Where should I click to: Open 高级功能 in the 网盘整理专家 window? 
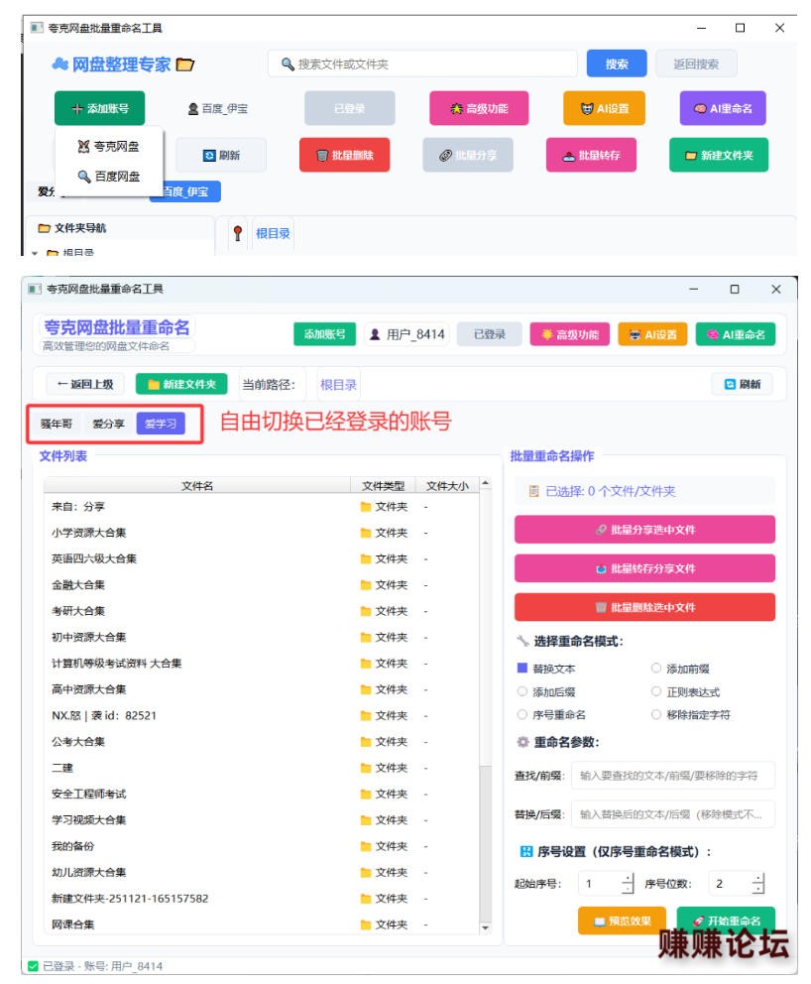(x=479, y=108)
